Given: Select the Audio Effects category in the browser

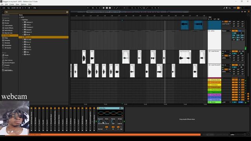Looking at the screenshot, I should point(9,28).
